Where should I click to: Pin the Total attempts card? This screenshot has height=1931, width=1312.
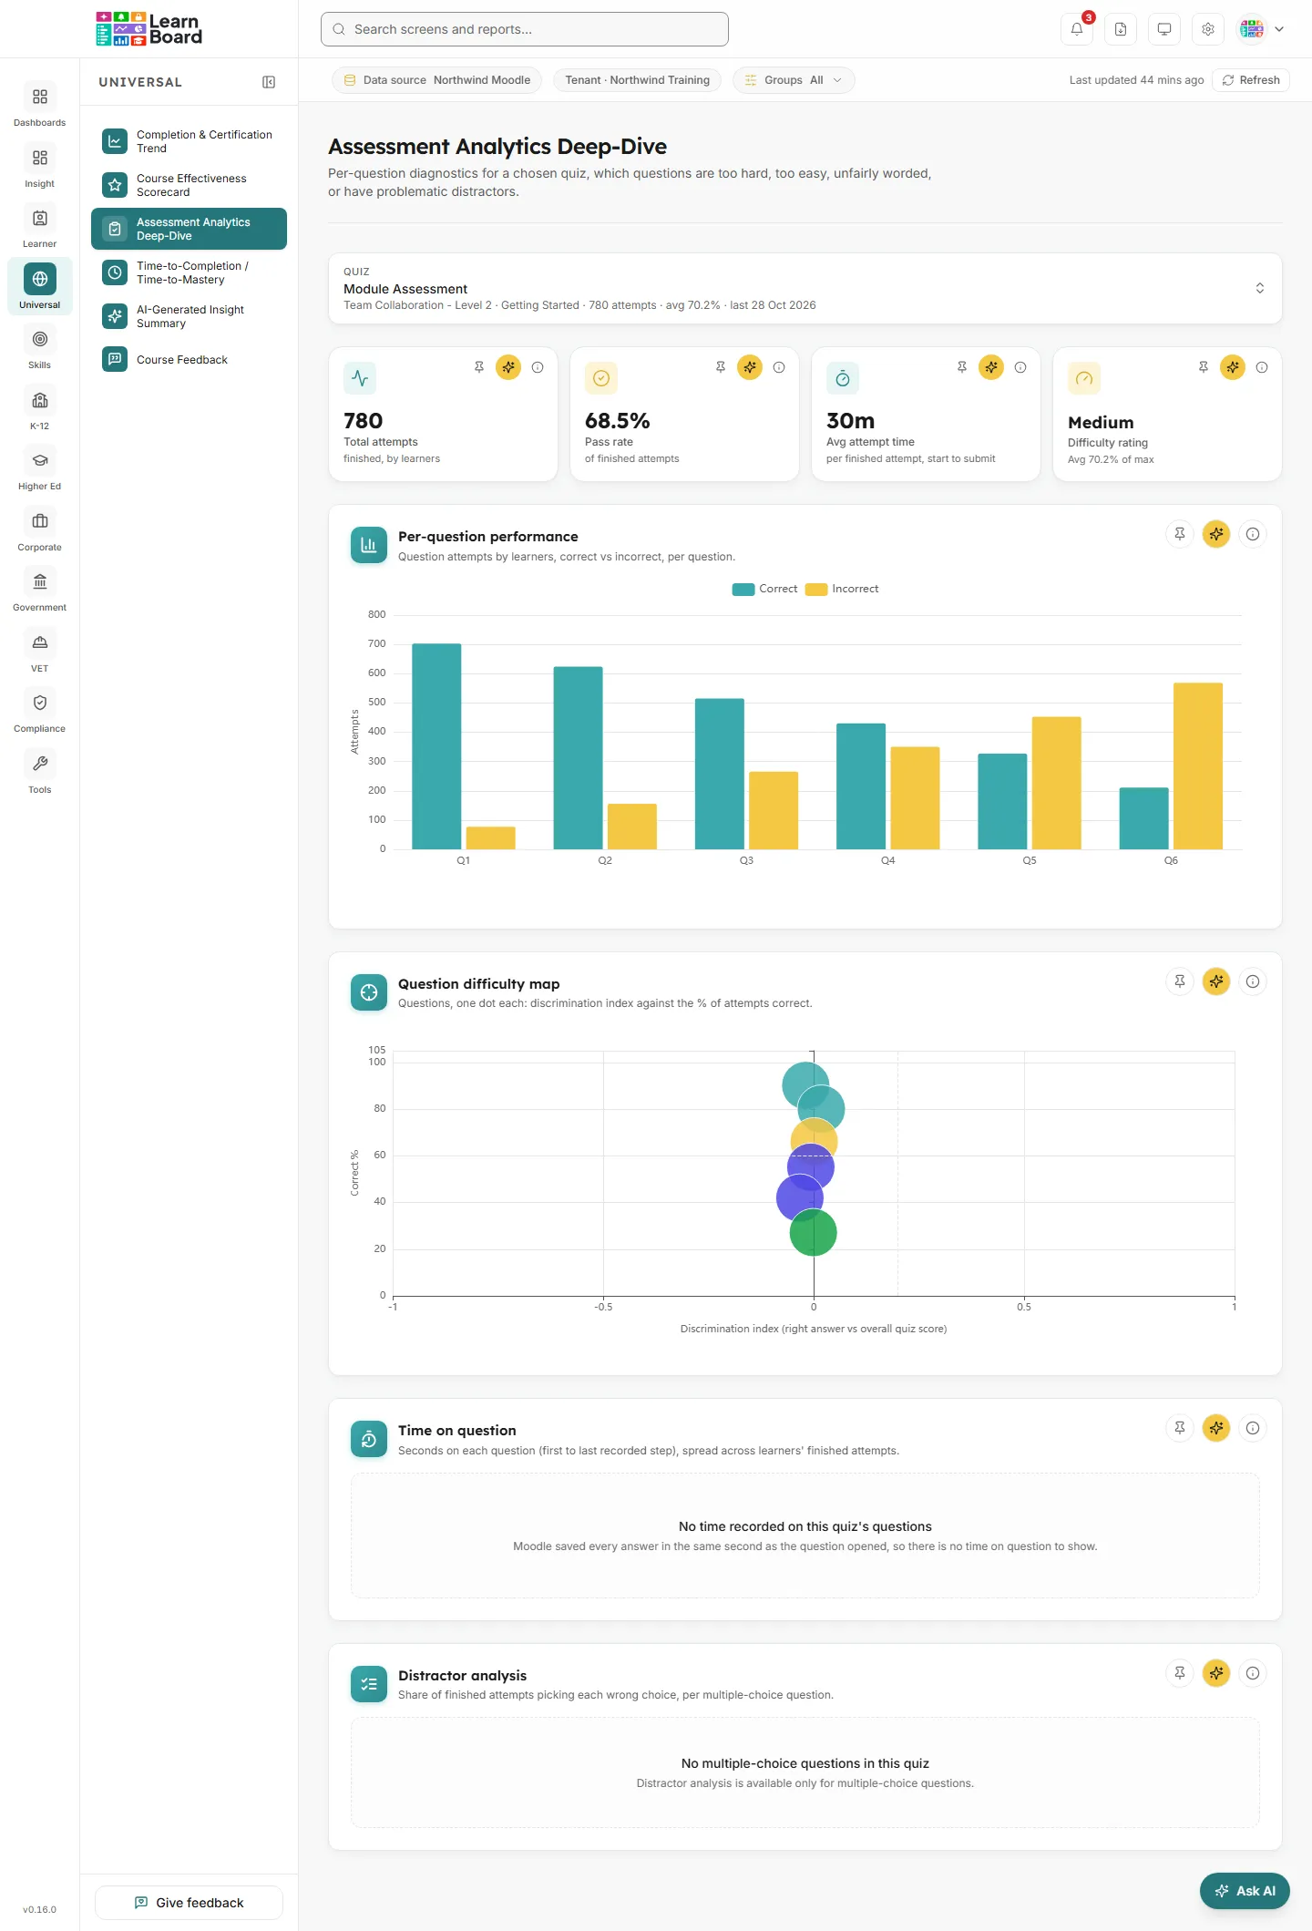pyautogui.click(x=479, y=367)
